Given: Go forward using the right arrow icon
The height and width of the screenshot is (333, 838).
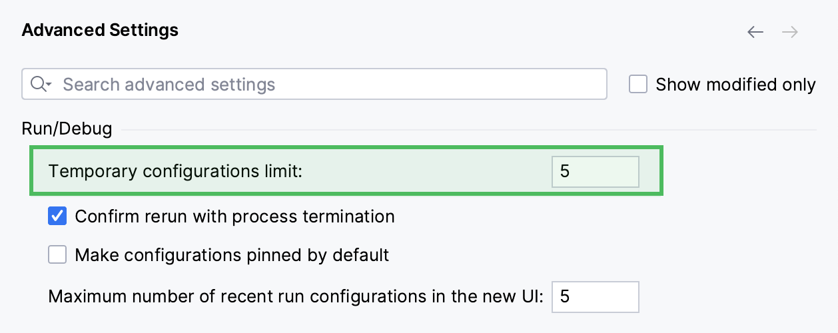Looking at the screenshot, I should point(790,32).
